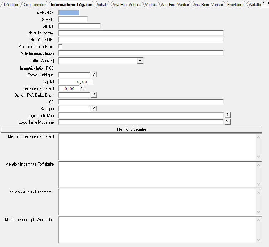Click the Mention Aucun Escompte text area
Viewport: 269px width, 247px height.
(x=157, y=202)
